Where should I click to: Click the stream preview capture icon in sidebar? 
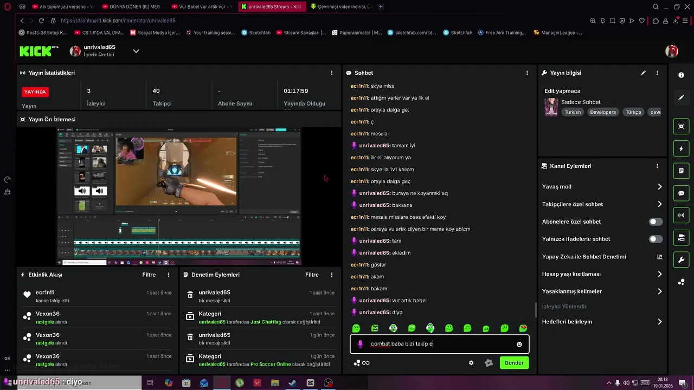pyautogui.click(x=682, y=126)
